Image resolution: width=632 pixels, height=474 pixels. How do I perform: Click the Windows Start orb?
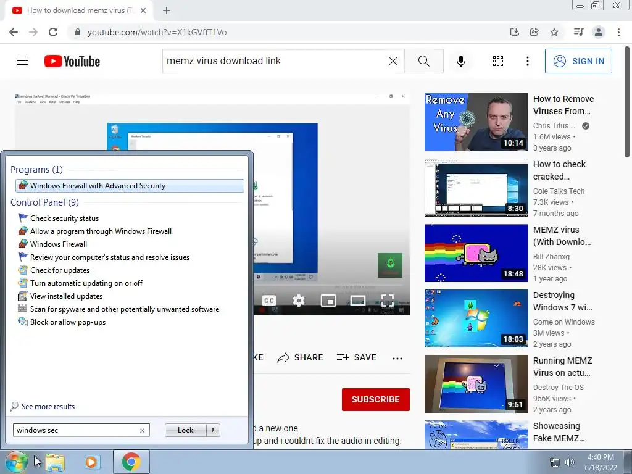point(16,462)
